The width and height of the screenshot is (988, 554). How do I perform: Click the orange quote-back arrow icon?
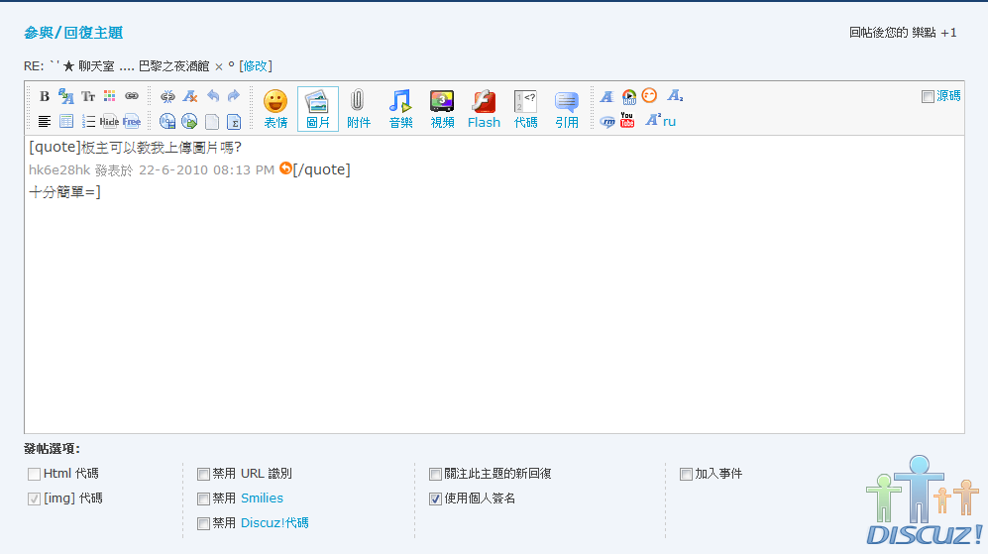click(285, 168)
